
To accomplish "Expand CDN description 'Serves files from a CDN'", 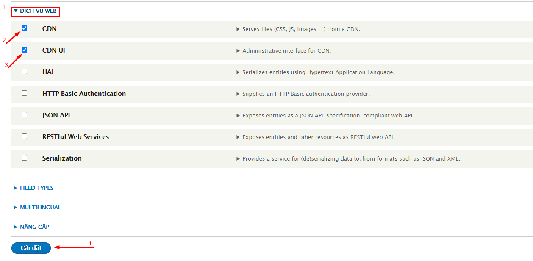I will tap(301, 29).
